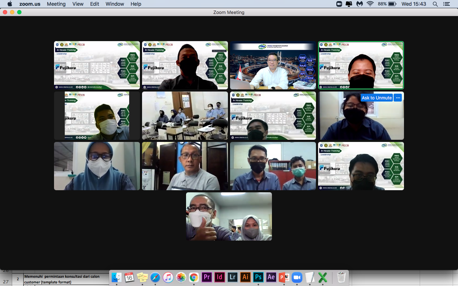Open the Notification Center list icon

[446, 4]
